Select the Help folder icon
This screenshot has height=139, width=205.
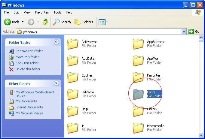(x=73, y=111)
